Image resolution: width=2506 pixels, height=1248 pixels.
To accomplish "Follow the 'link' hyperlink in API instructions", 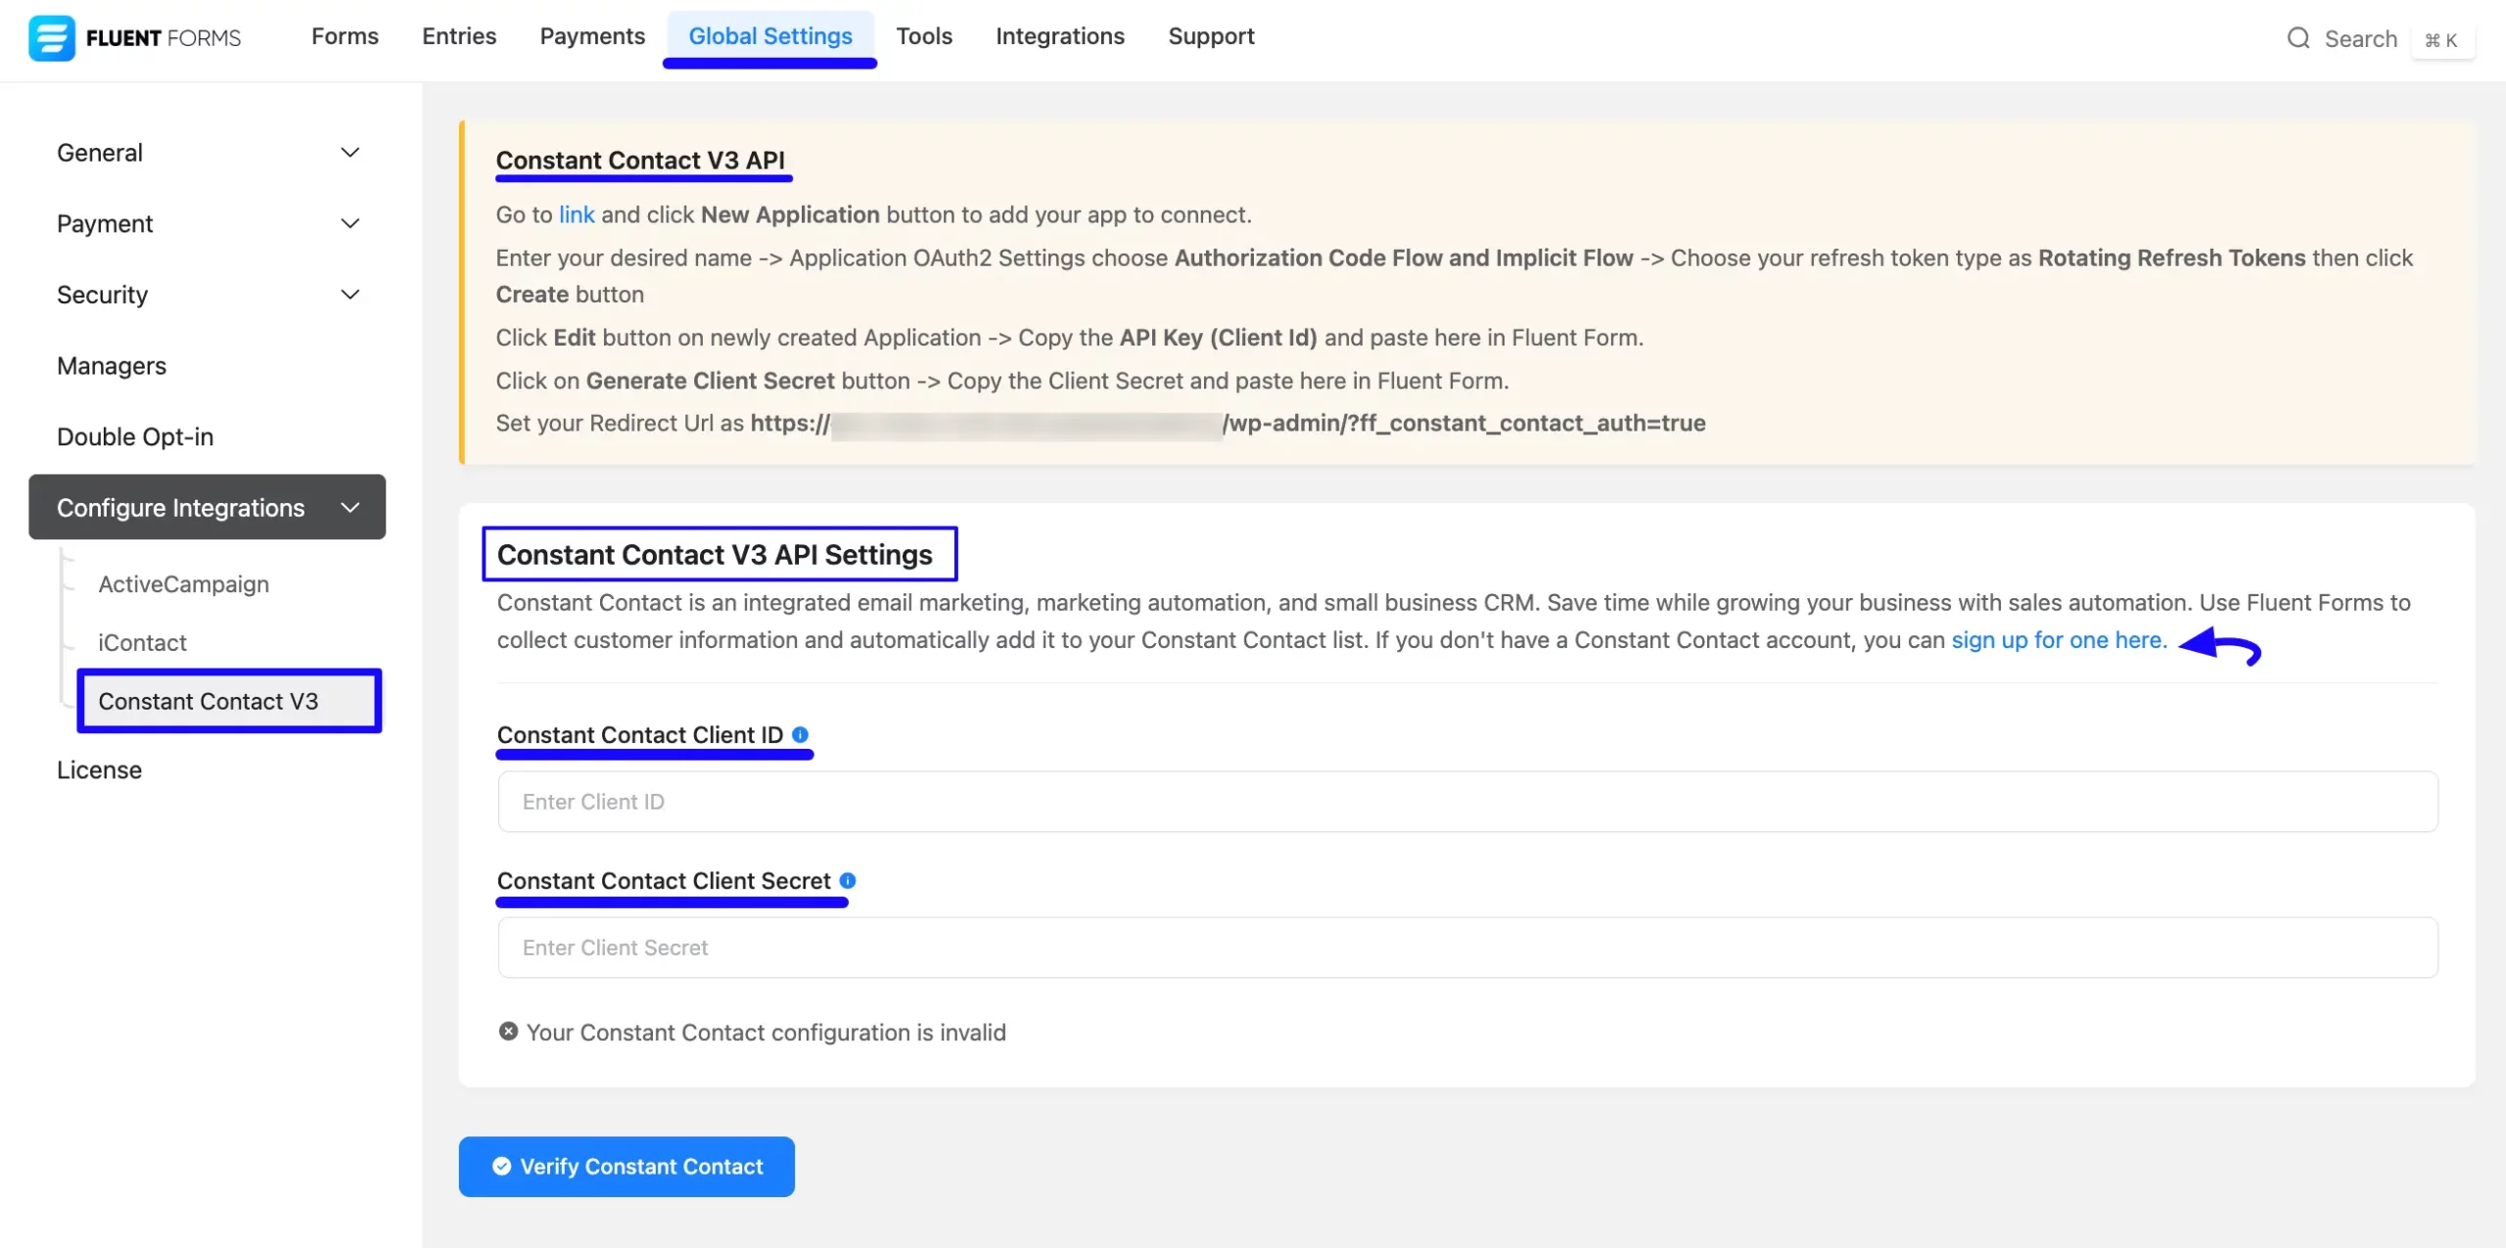I will point(577,214).
